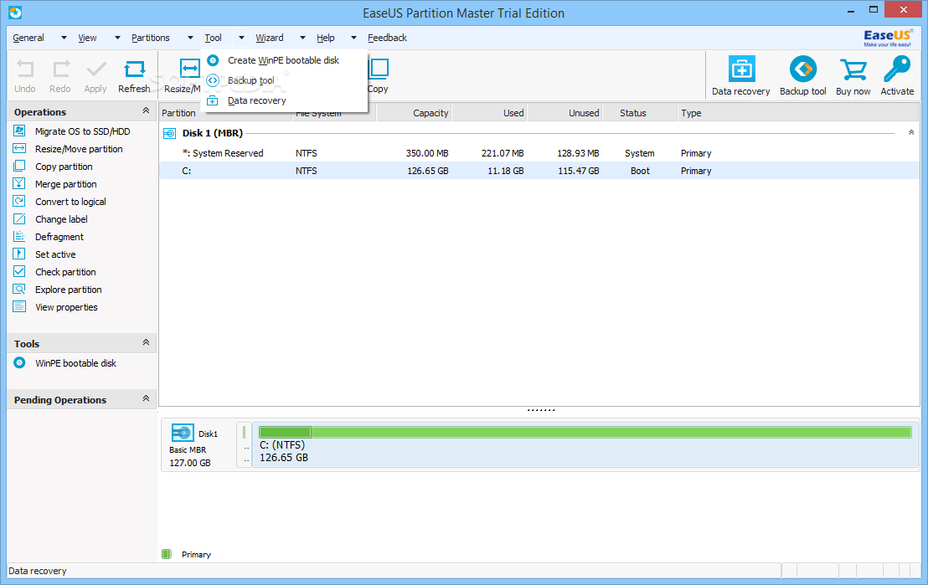Choose Backup tool in Tool menu
Image resolution: width=928 pixels, height=585 pixels.
pos(284,80)
